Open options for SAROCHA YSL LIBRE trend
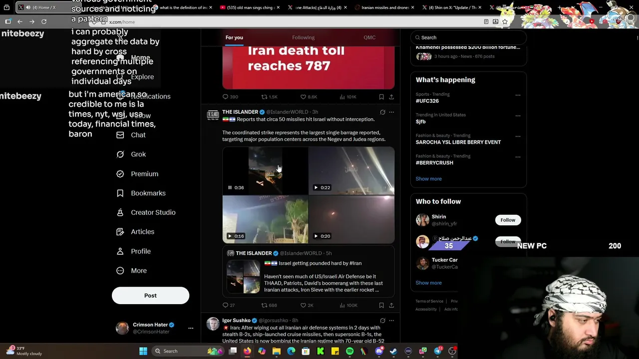 click(518, 136)
